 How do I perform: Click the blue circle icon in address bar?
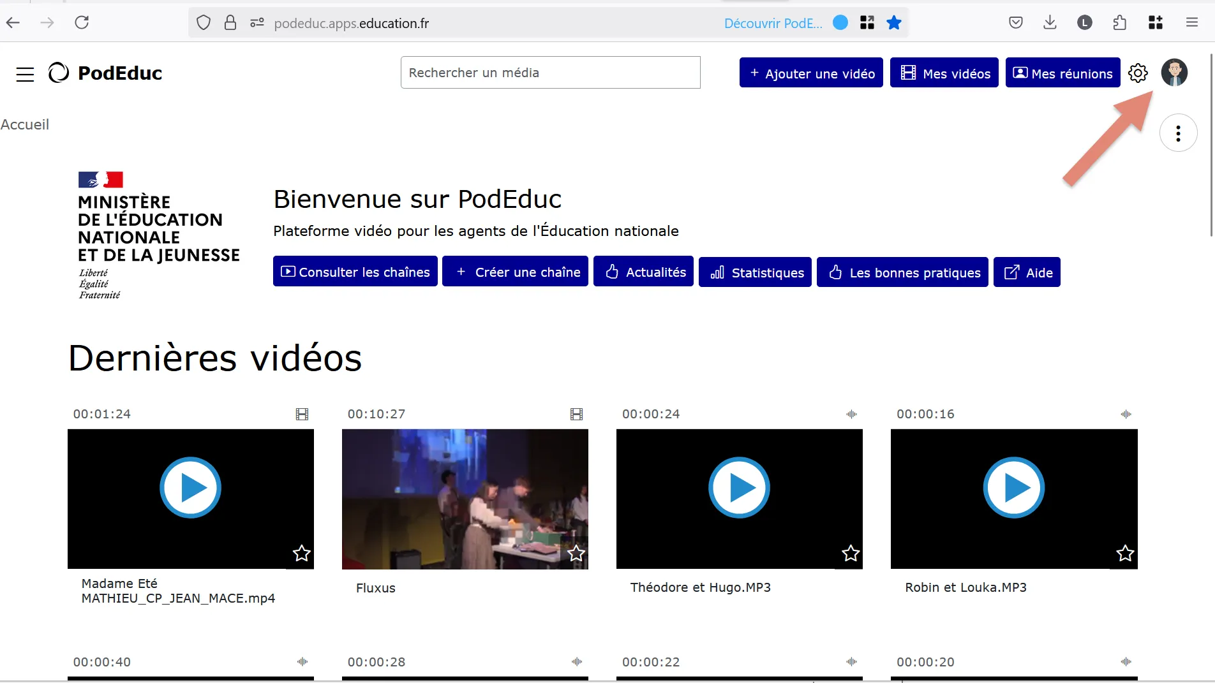point(840,23)
